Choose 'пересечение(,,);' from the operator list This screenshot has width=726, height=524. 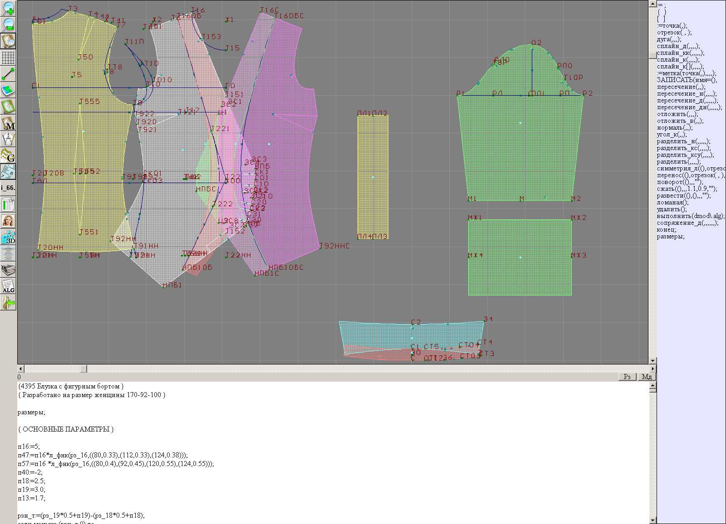681,87
